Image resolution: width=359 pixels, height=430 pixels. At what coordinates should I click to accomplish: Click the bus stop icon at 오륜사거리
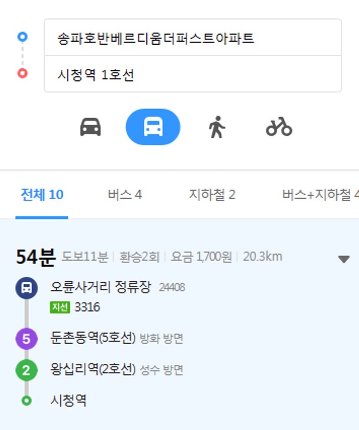(26, 288)
